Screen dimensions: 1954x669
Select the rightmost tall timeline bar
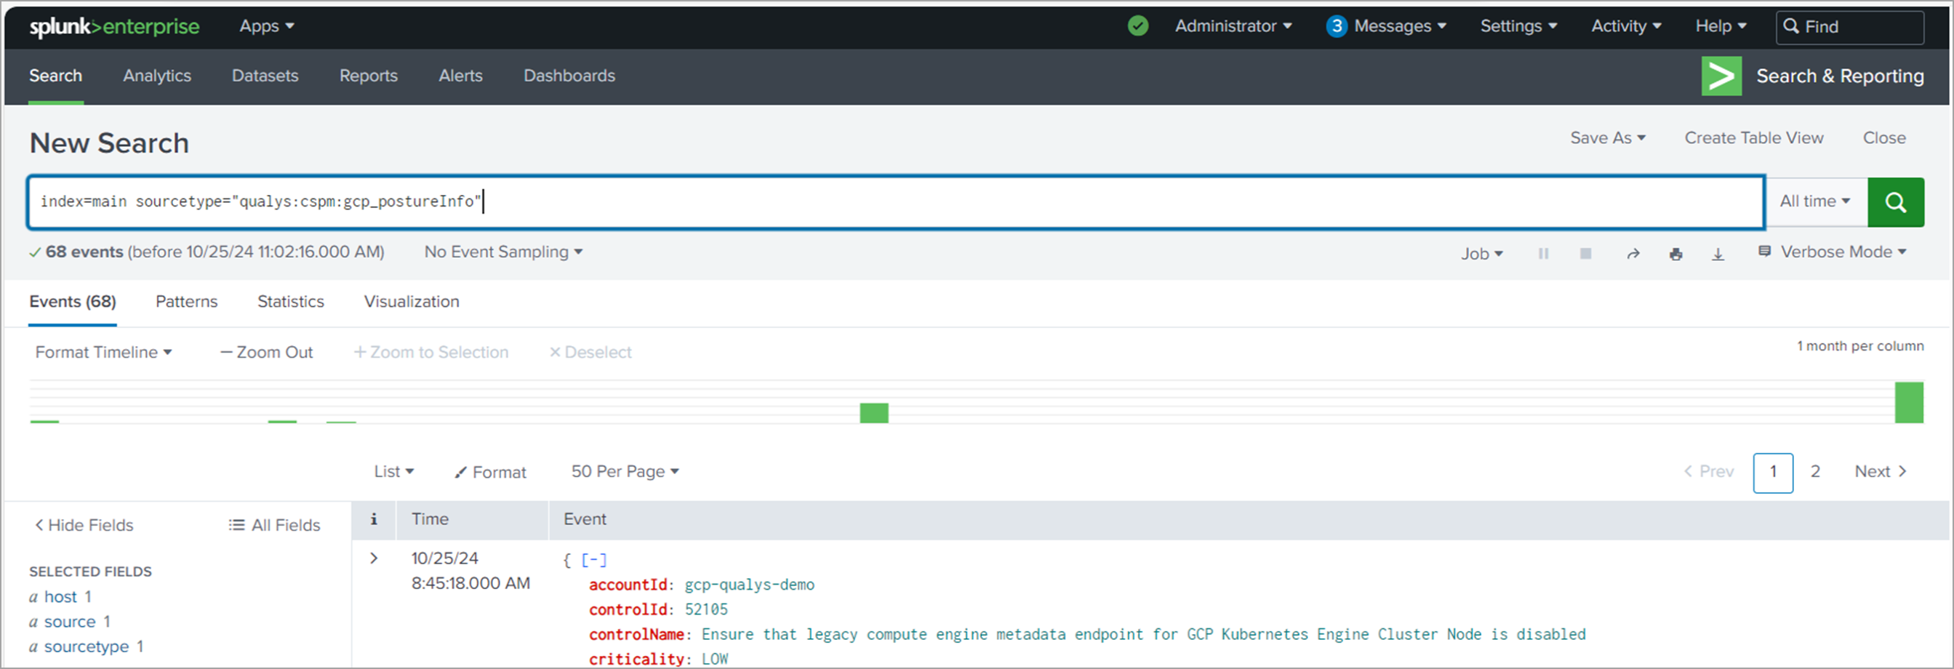pos(1908,402)
